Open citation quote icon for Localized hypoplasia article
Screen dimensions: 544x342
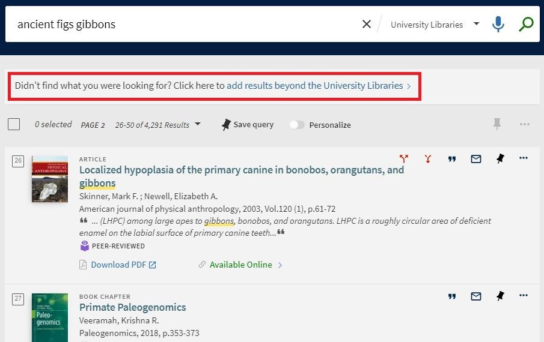pos(451,159)
